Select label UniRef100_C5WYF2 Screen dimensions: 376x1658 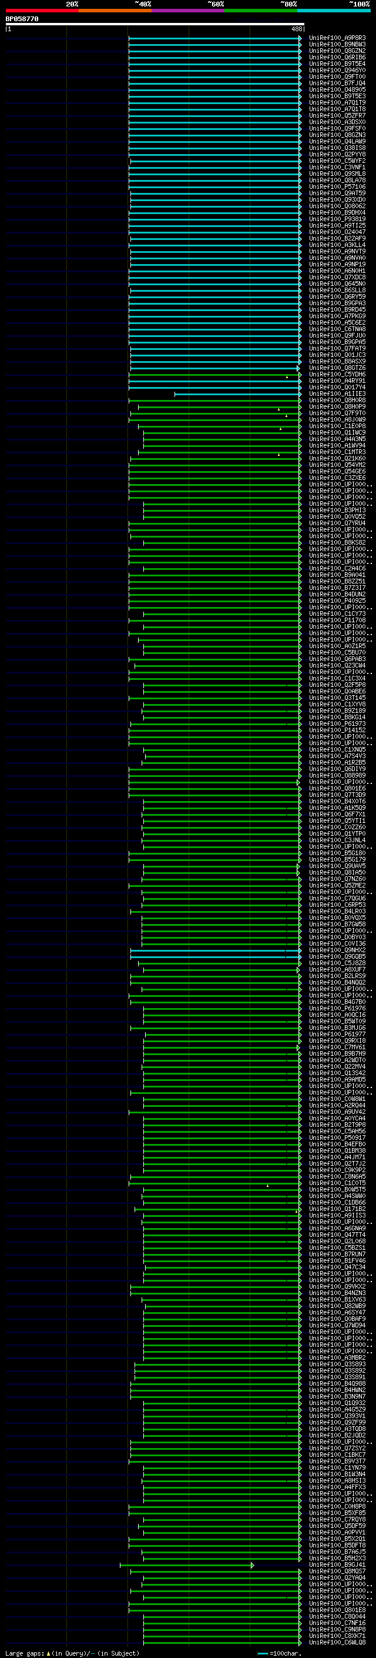(x=337, y=161)
